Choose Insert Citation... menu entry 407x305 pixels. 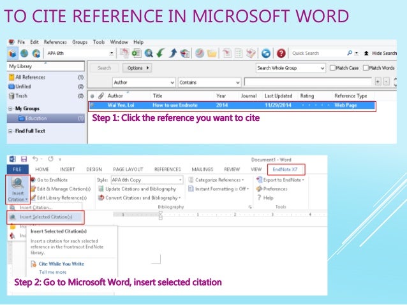[36, 208]
